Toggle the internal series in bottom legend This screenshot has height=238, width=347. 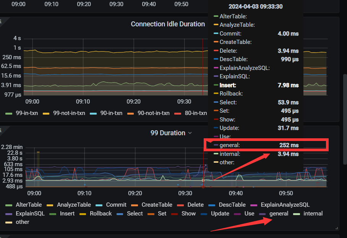[313, 214]
